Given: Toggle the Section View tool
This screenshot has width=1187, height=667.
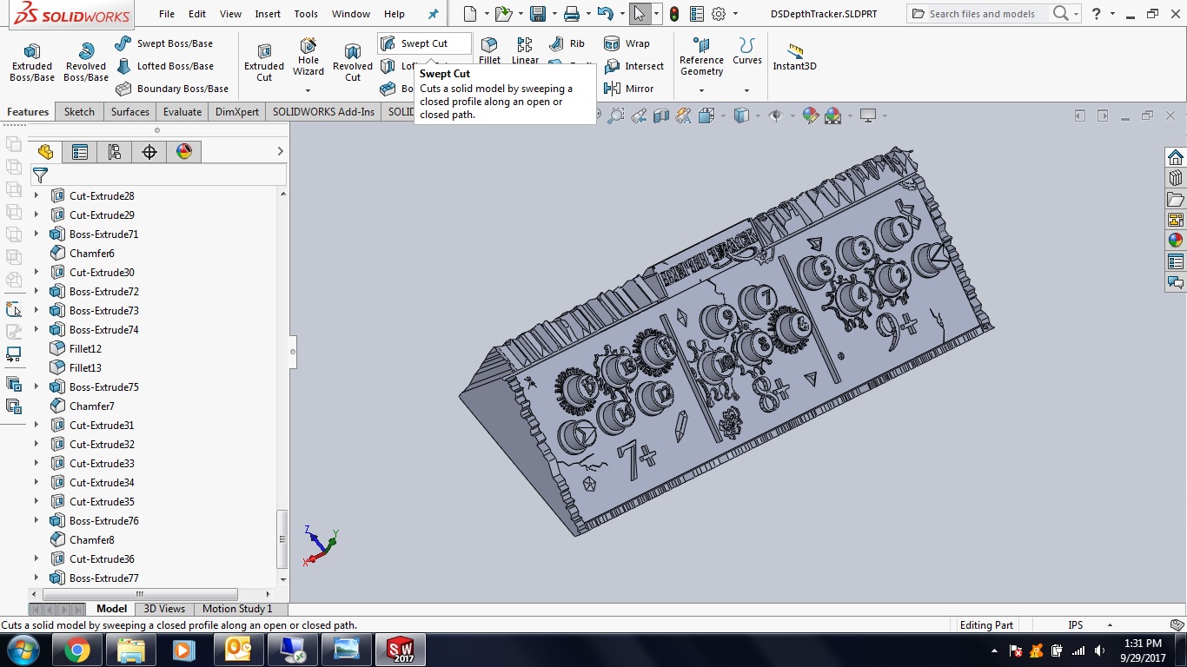Looking at the screenshot, I should point(661,116).
